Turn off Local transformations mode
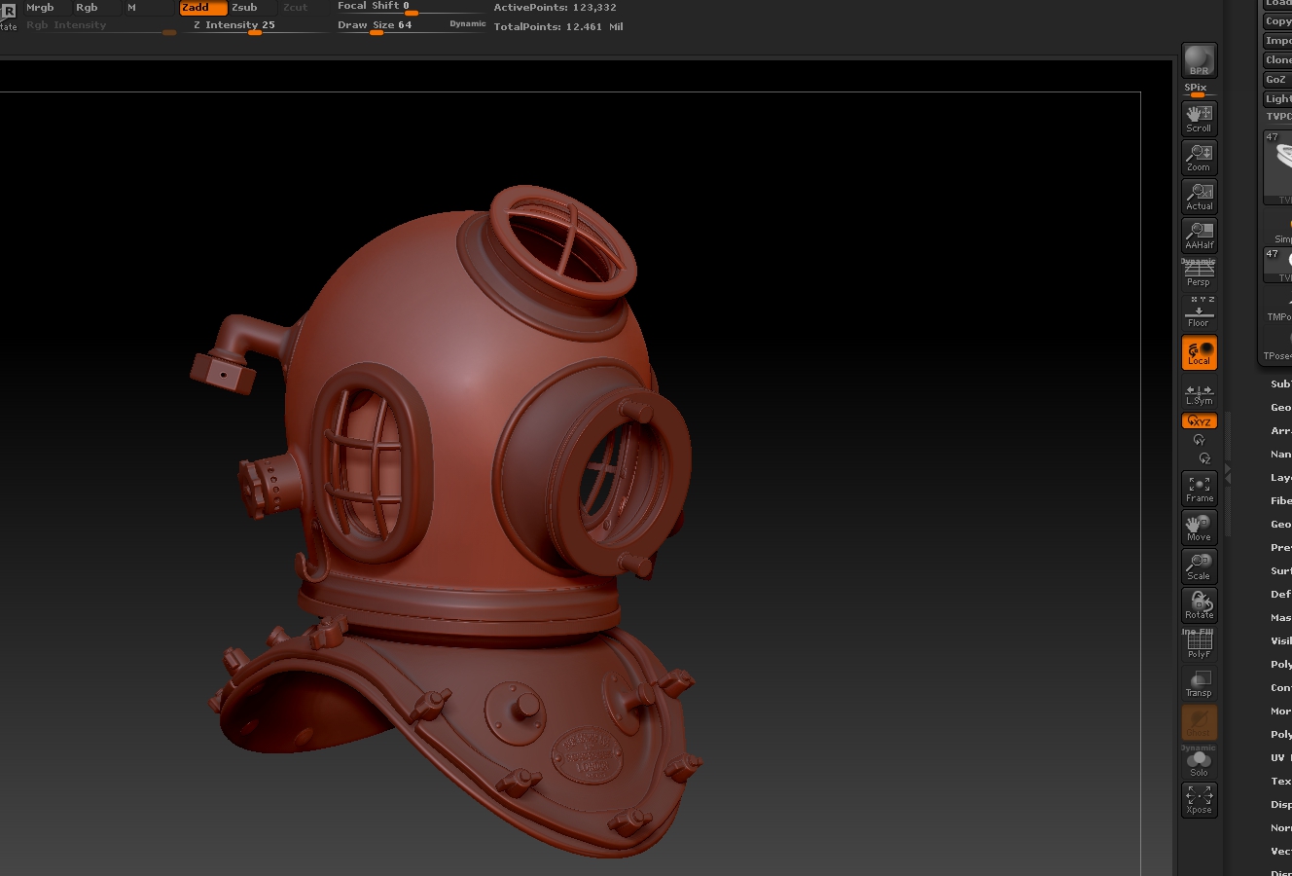Screen dimensions: 1292x876 pos(1199,352)
